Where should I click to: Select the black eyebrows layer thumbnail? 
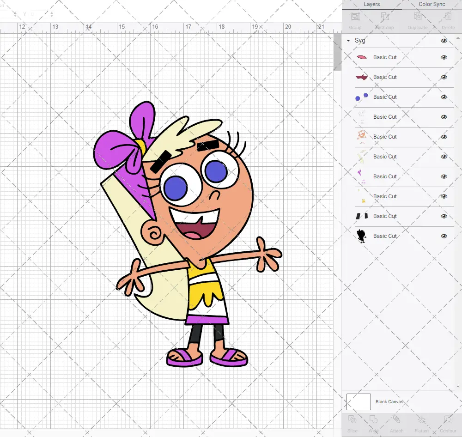(362, 216)
